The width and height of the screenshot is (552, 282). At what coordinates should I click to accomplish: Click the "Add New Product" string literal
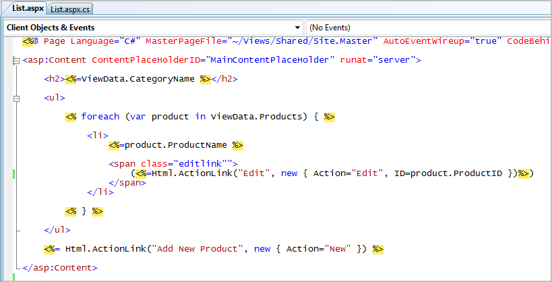pyautogui.click(x=195, y=249)
